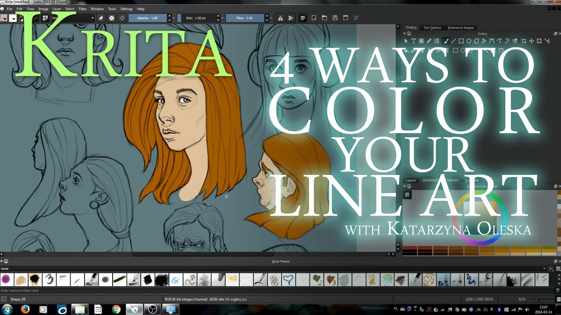Select the Rectangle shape tool

(461, 41)
